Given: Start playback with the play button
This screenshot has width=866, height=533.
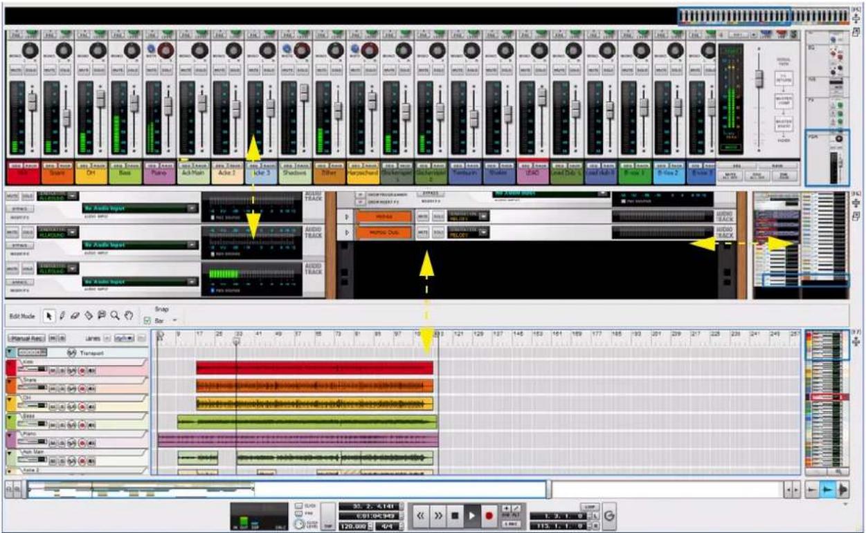Looking at the screenshot, I should (472, 516).
